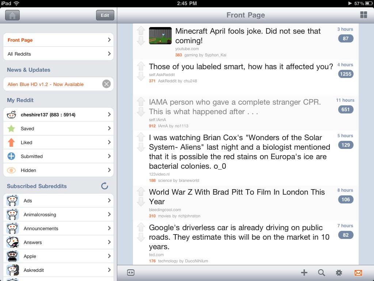Open the Announcements subreddit label
Viewport: 374px width, 281px height.
41,228
